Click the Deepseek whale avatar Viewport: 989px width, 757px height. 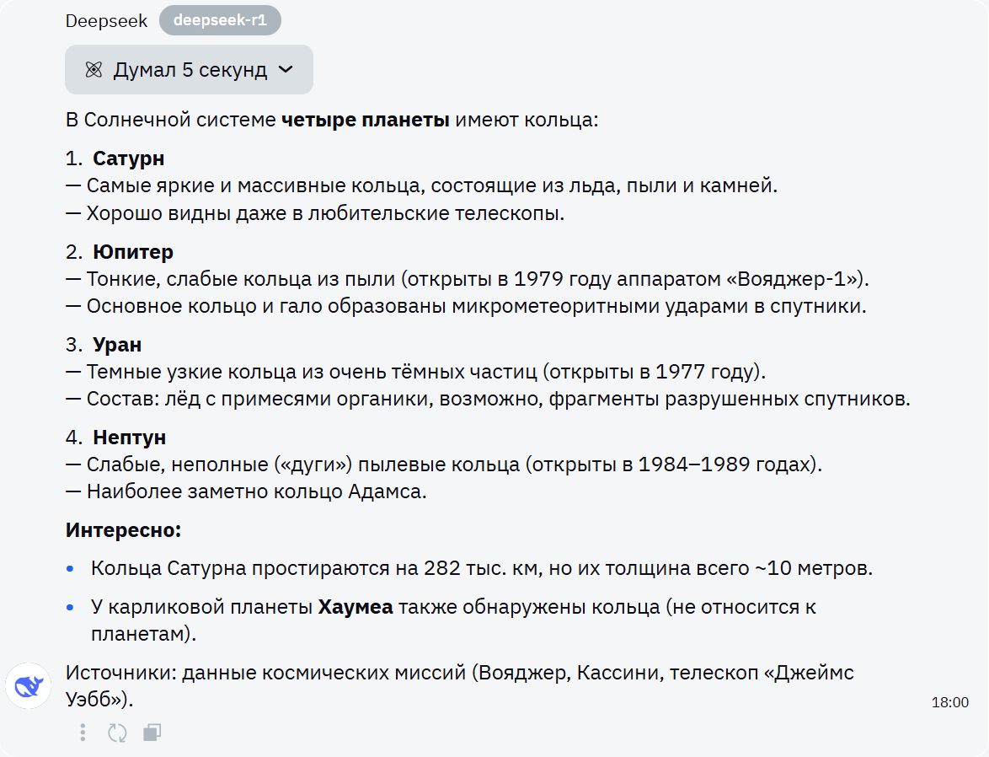coord(28,685)
